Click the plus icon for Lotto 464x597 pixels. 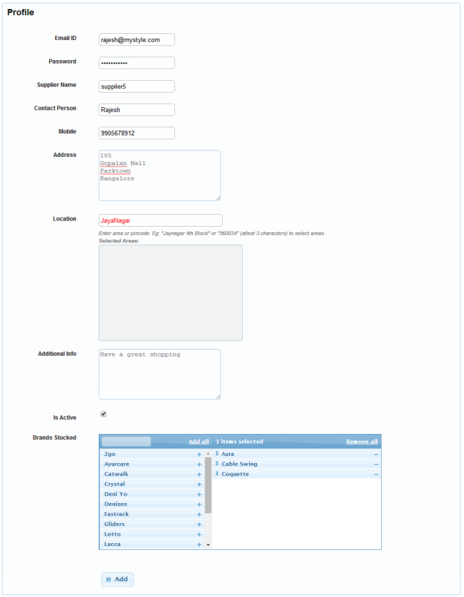pyautogui.click(x=199, y=535)
